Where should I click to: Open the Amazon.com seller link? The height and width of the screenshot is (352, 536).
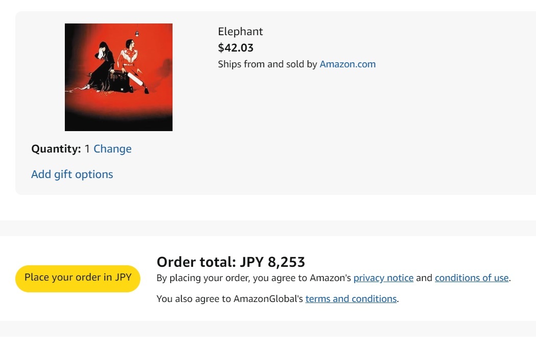point(347,64)
